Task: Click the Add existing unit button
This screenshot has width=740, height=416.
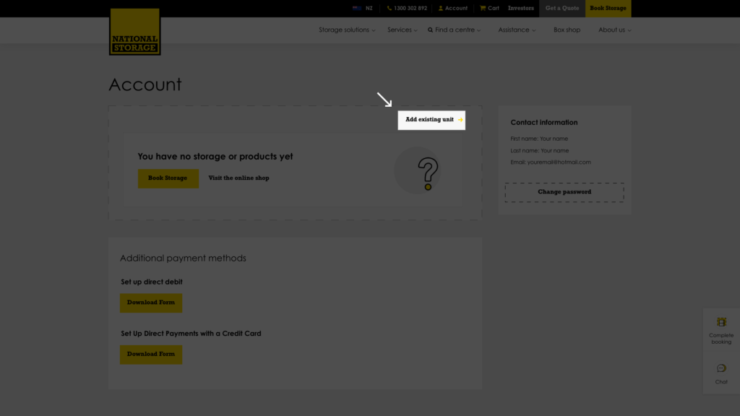Action: [431, 120]
